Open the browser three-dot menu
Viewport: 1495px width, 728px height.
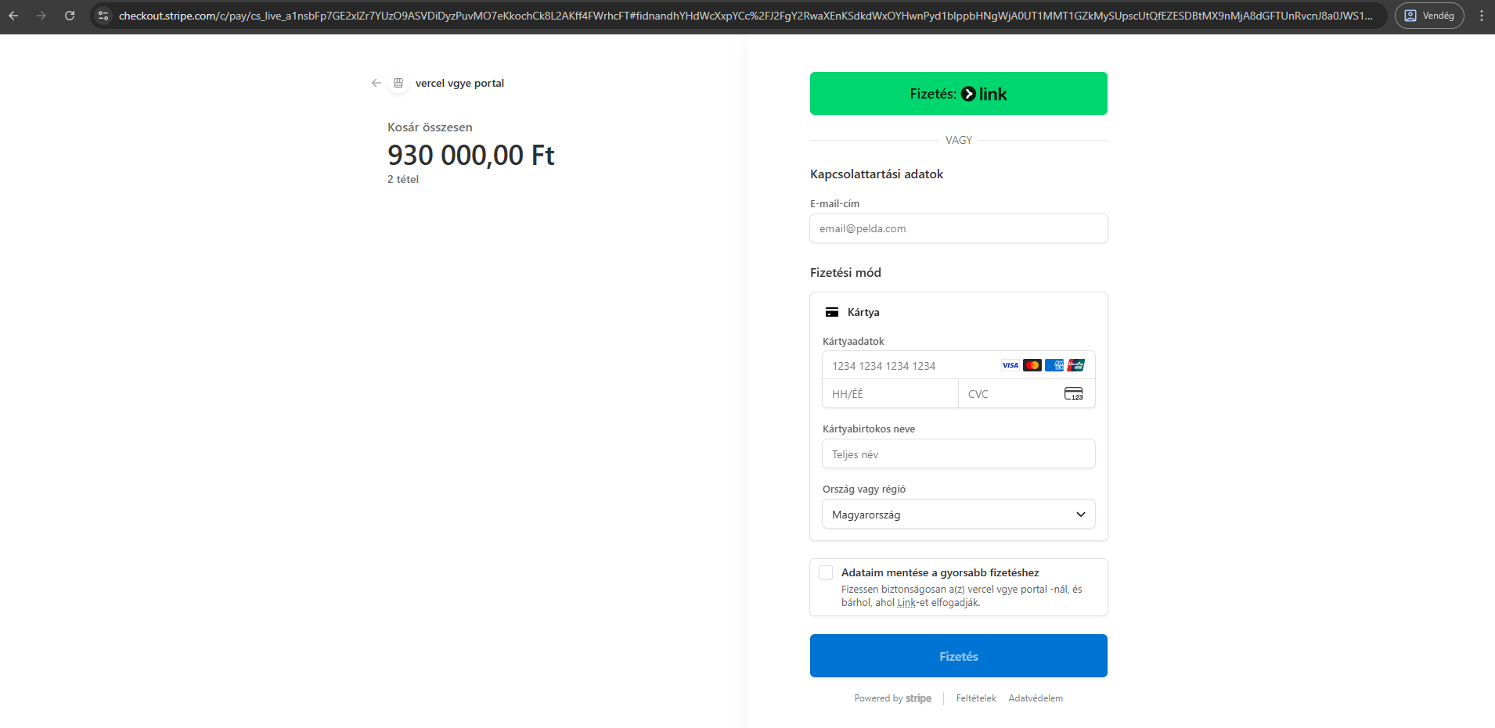1481,16
